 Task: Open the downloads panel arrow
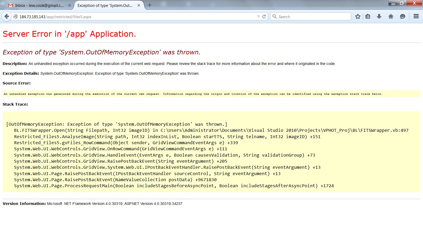[x=379, y=16]
